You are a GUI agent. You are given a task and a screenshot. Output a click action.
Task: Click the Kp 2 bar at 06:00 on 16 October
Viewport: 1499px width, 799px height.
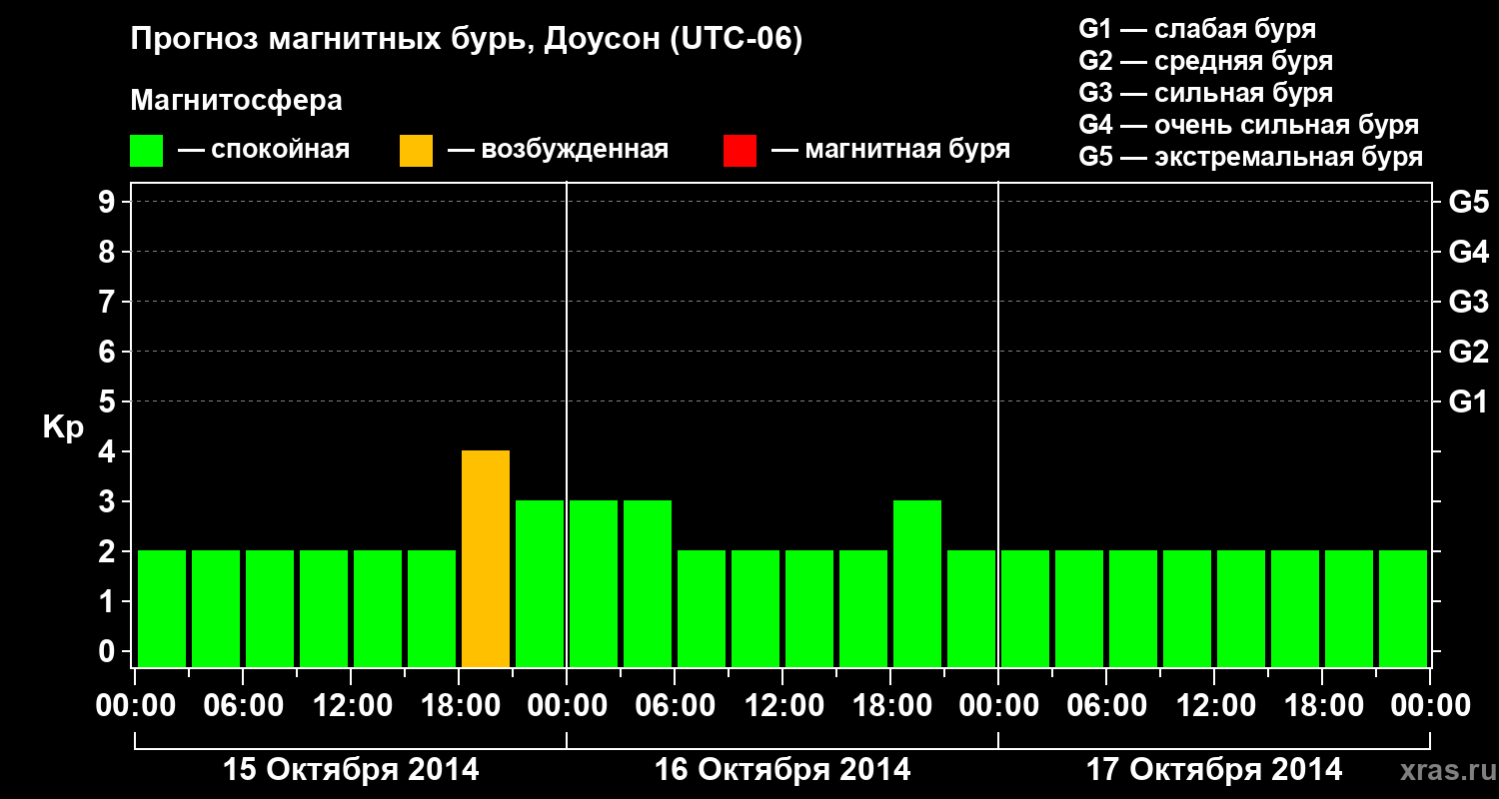coord(702,608)
